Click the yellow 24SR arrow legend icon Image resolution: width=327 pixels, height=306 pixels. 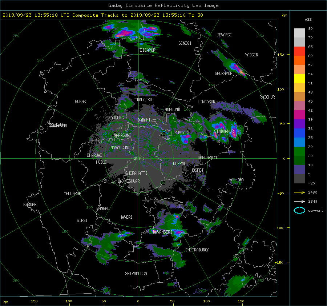[299, 192]
